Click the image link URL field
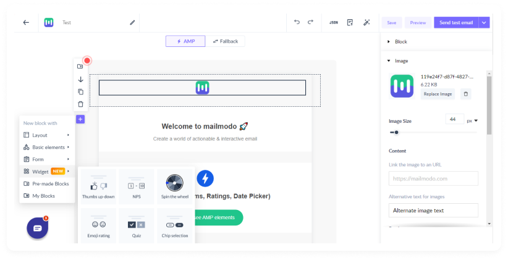The height and width of the screenshot is (260, 508). [433, 178]
